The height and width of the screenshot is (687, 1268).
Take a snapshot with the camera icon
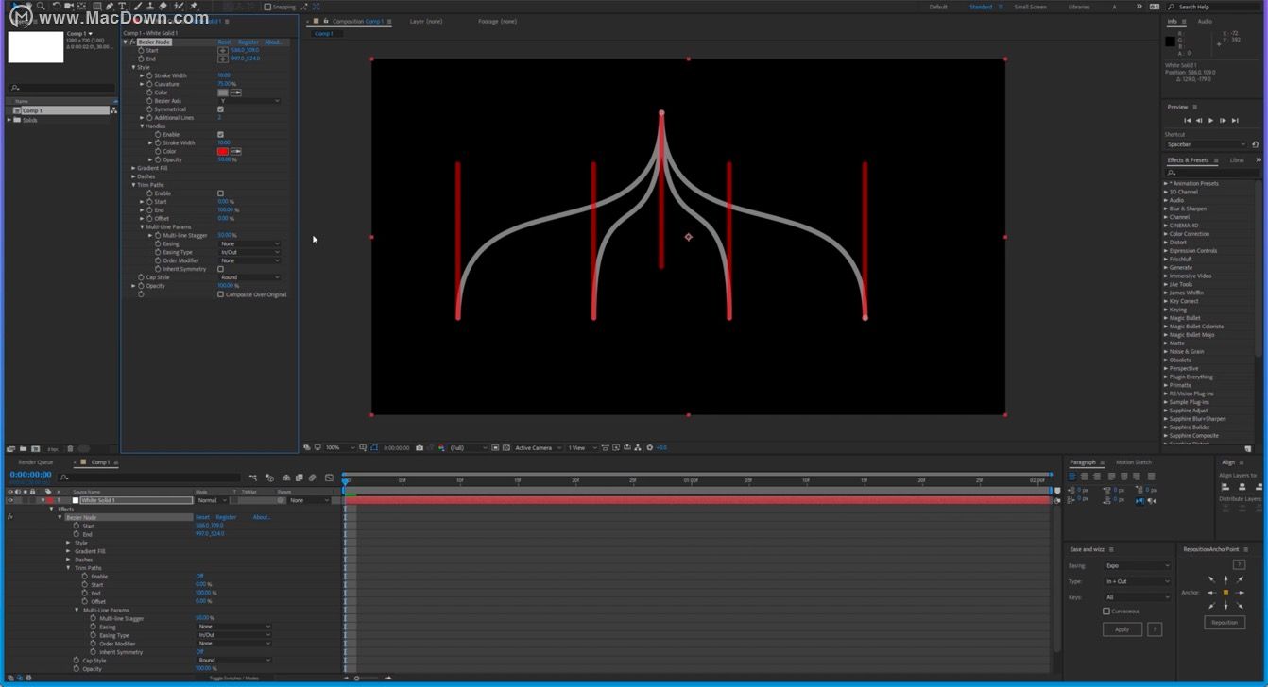(x=420, y=447)
